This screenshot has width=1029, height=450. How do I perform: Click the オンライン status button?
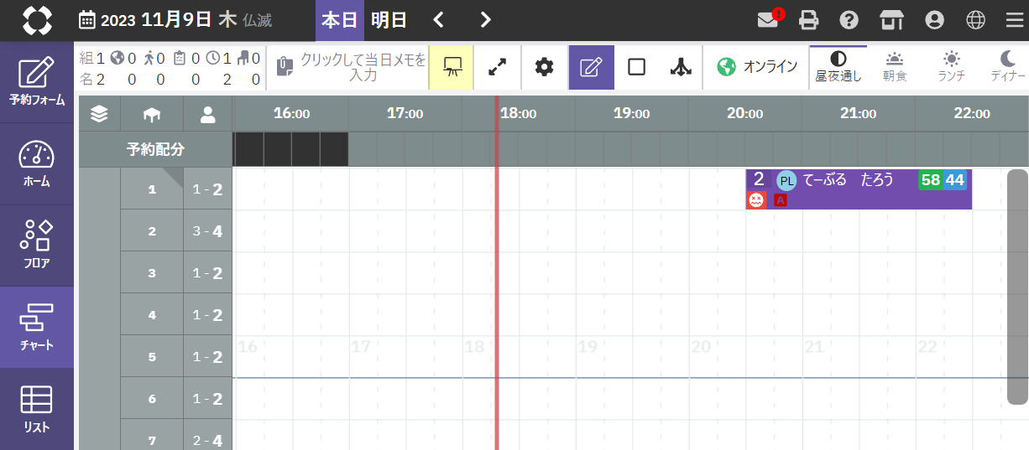(x=756, y=68)
